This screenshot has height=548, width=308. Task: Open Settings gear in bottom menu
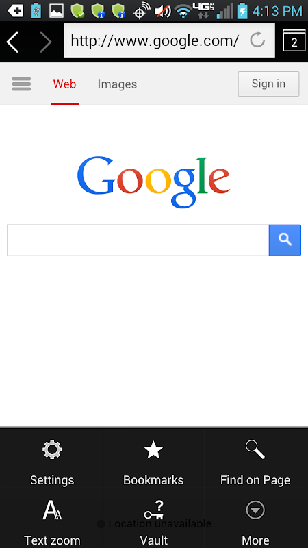point(52,458)
